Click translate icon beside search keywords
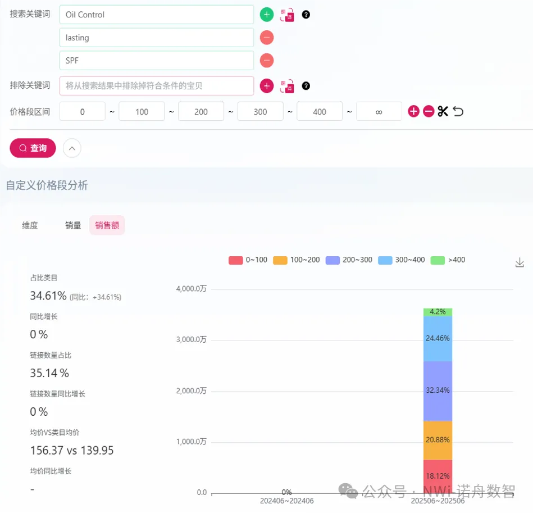Viewport: 533px width, 513px height. point(287,15)
